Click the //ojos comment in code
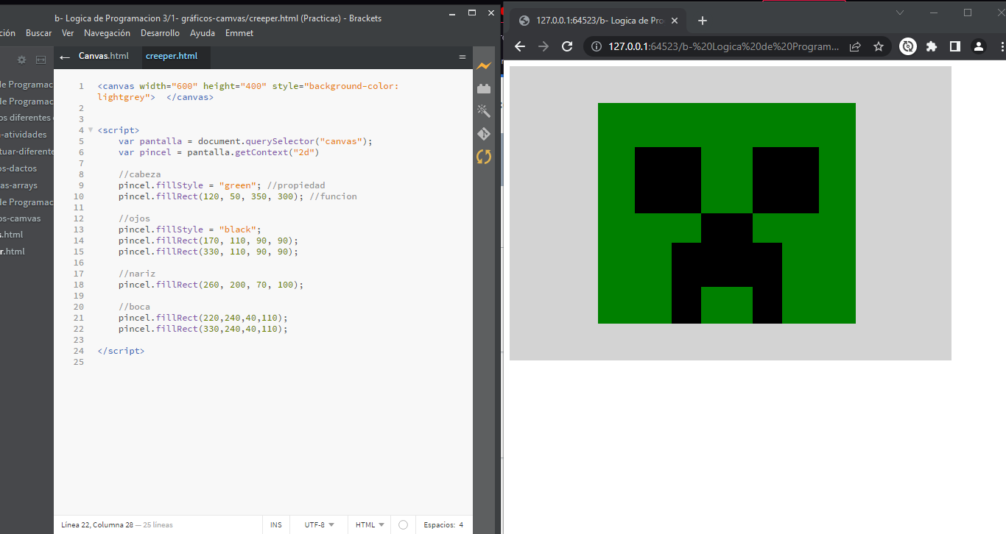 (x=134, y=218)
